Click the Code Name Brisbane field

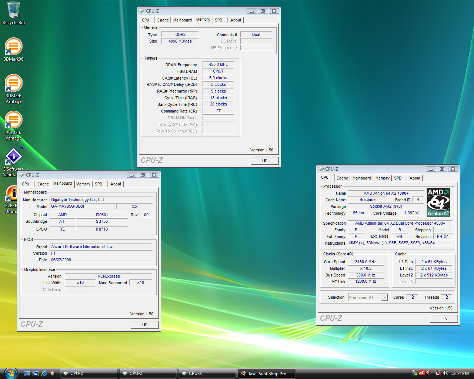pos(367,199)
